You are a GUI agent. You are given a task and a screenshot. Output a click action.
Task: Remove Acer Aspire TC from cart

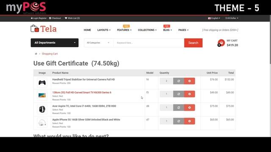tap(190, 108)
